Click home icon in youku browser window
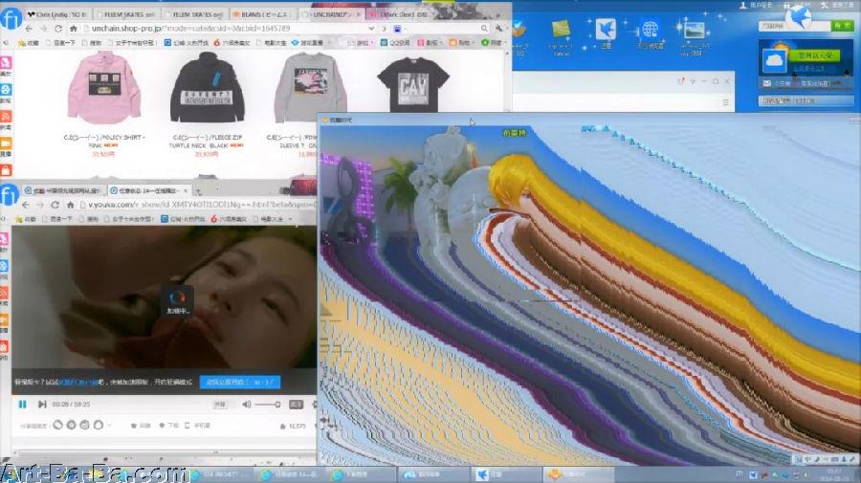Screen dimensions: 861x483 click(x=70, y=205)
